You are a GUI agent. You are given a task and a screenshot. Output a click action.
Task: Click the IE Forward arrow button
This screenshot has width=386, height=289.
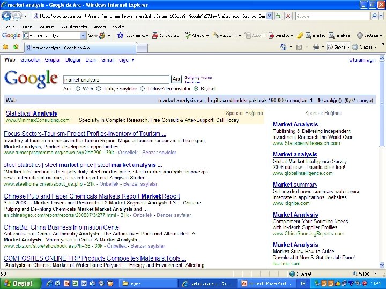point(17,16)
